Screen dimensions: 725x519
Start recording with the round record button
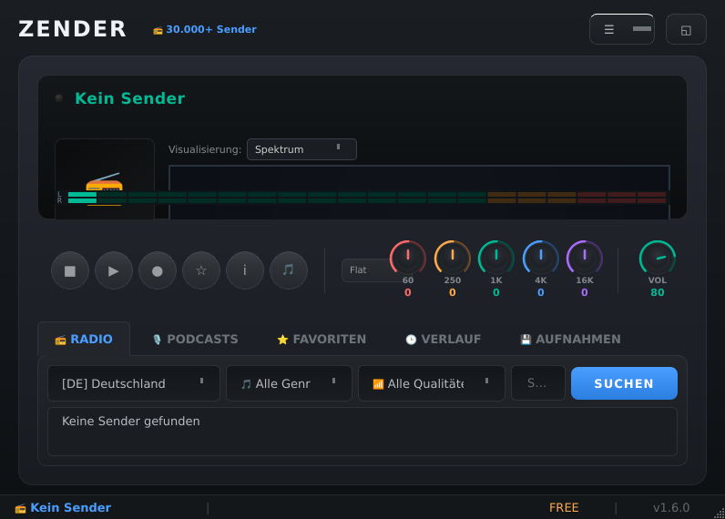[x=158, y=270]
